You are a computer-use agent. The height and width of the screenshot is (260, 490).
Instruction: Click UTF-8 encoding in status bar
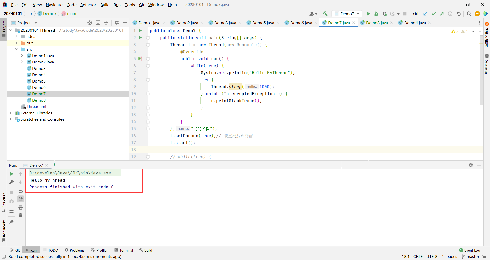point(432,257)
